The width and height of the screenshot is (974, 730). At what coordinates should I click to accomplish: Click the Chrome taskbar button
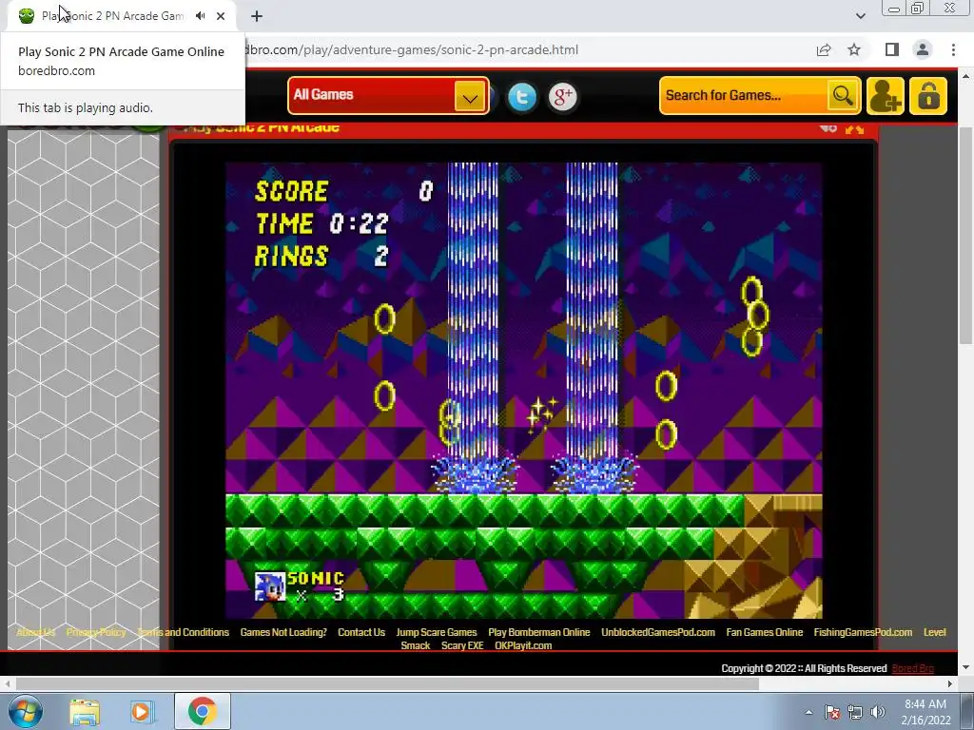[203, 711]
